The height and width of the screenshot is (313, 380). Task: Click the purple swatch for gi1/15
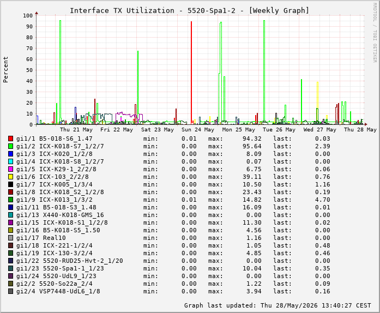[10, 222]
